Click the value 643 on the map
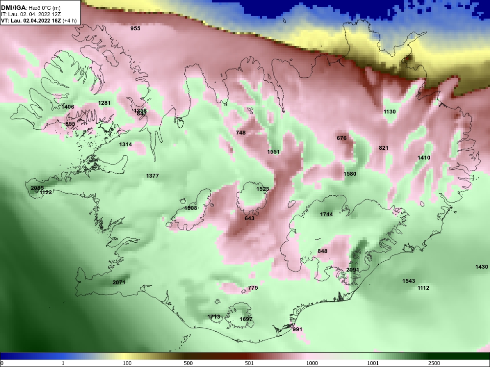 249,218
